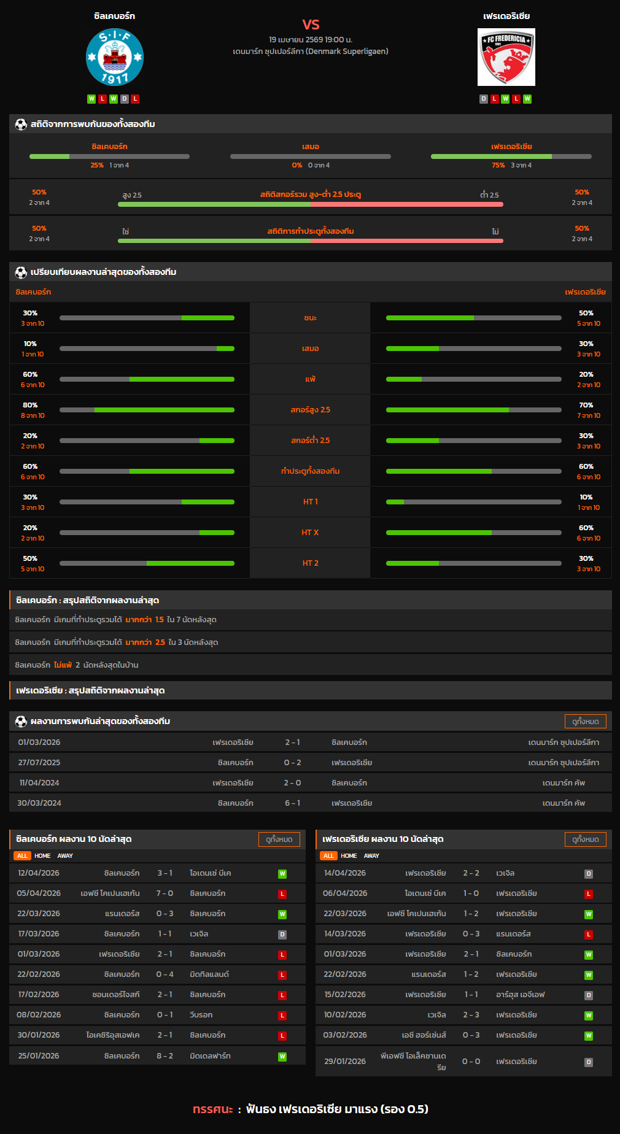Click the D badge on the 17/03/2026 match row

coord(282,935)
